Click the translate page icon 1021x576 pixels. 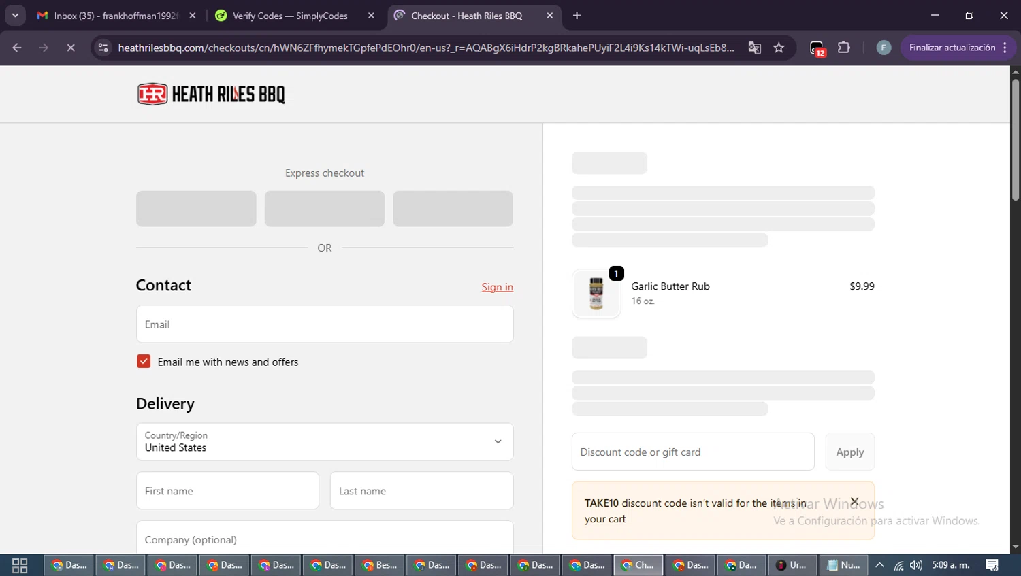754,48
